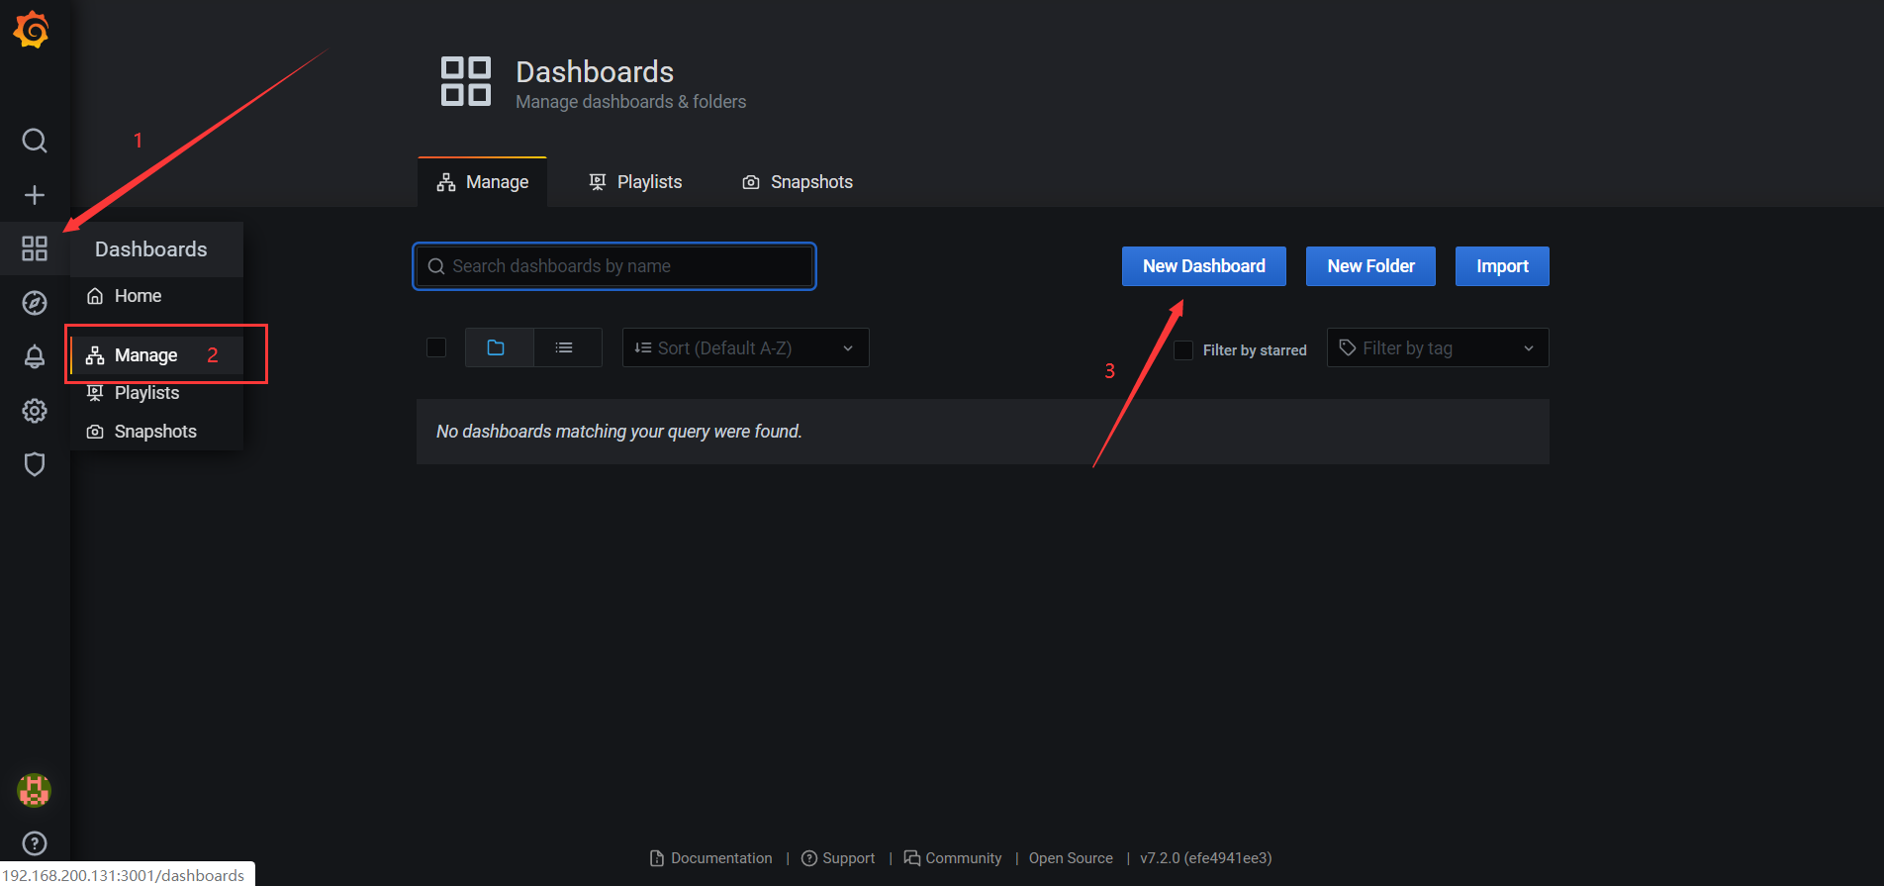Click the Grafana logo in the sidebar

coord(32,30)
